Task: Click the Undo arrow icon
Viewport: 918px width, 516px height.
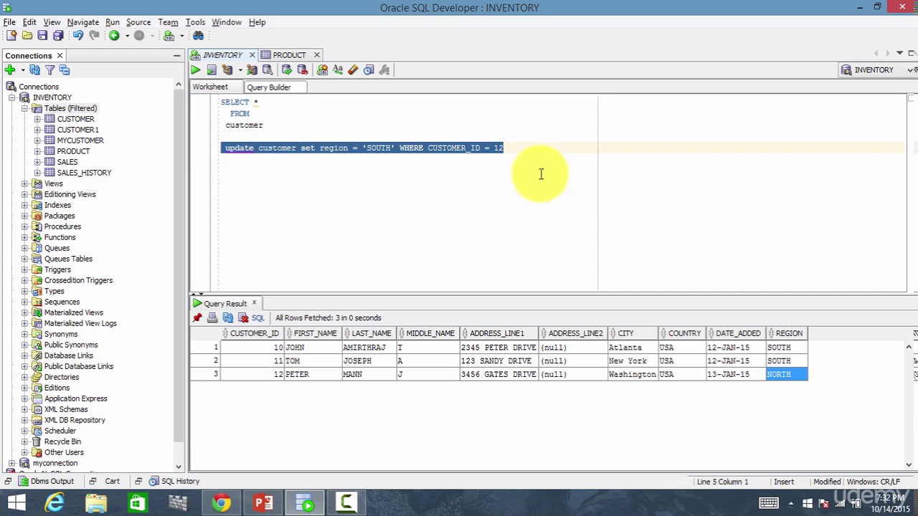Action: click(x=77, y=35)
